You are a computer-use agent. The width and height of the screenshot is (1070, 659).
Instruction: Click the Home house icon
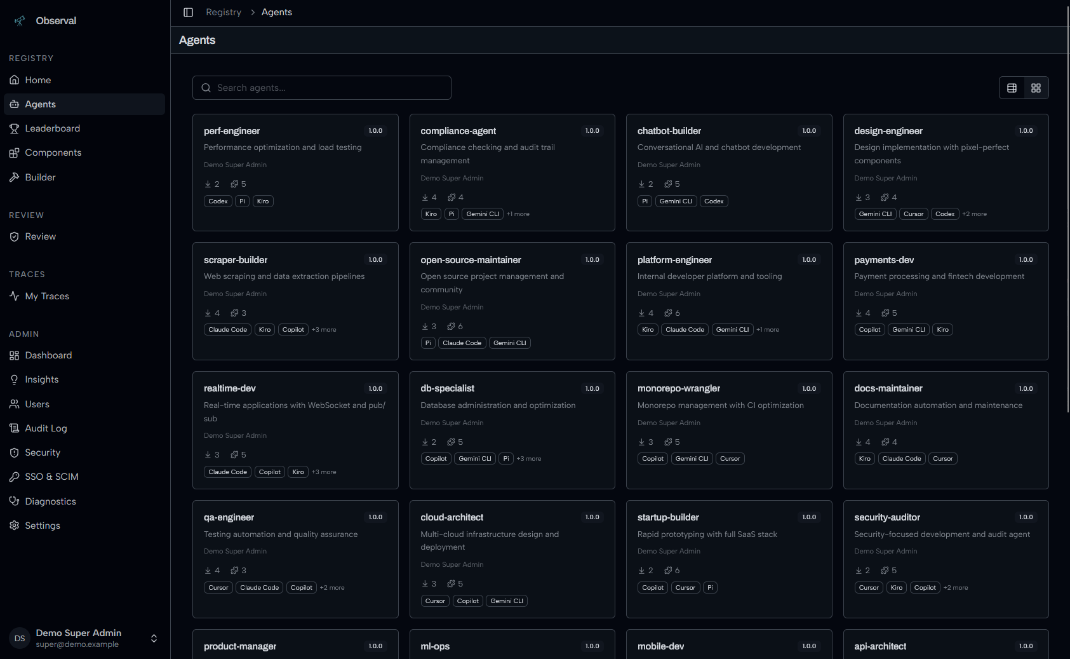click(15, 80)
